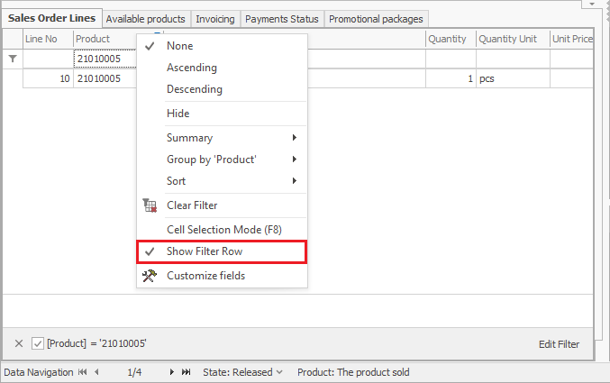
Task: Click the Product filter row input field
Action: (104, 59)
